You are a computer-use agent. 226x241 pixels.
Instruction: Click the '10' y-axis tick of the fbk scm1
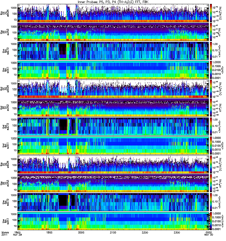(x=15, y=226)
